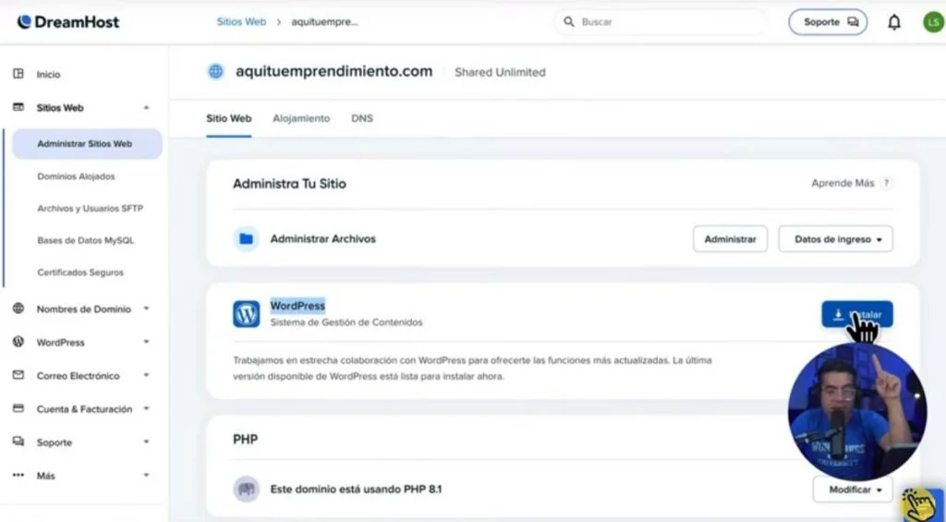This screenshot has height=522, width=946.
Task: Click the PHP section heading
Action: click(x=245, y=440)
